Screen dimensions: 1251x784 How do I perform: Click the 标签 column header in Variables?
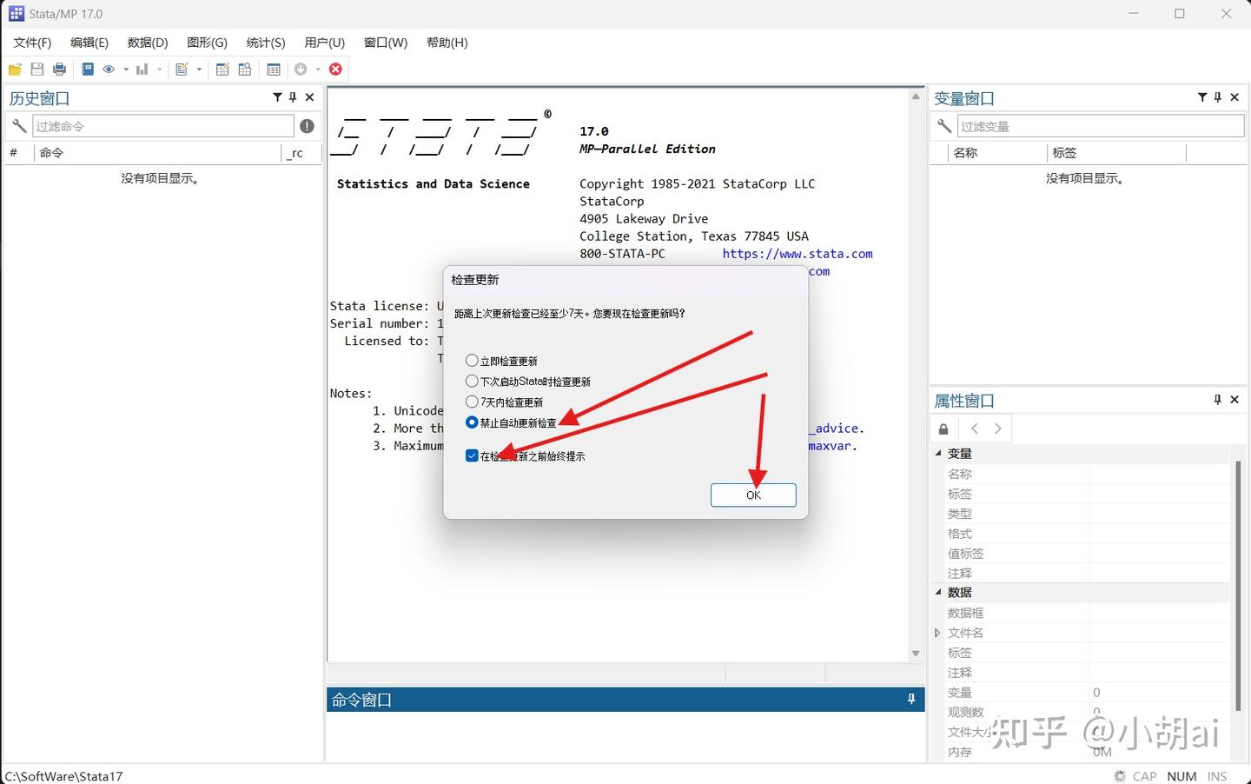(1116, 153)
